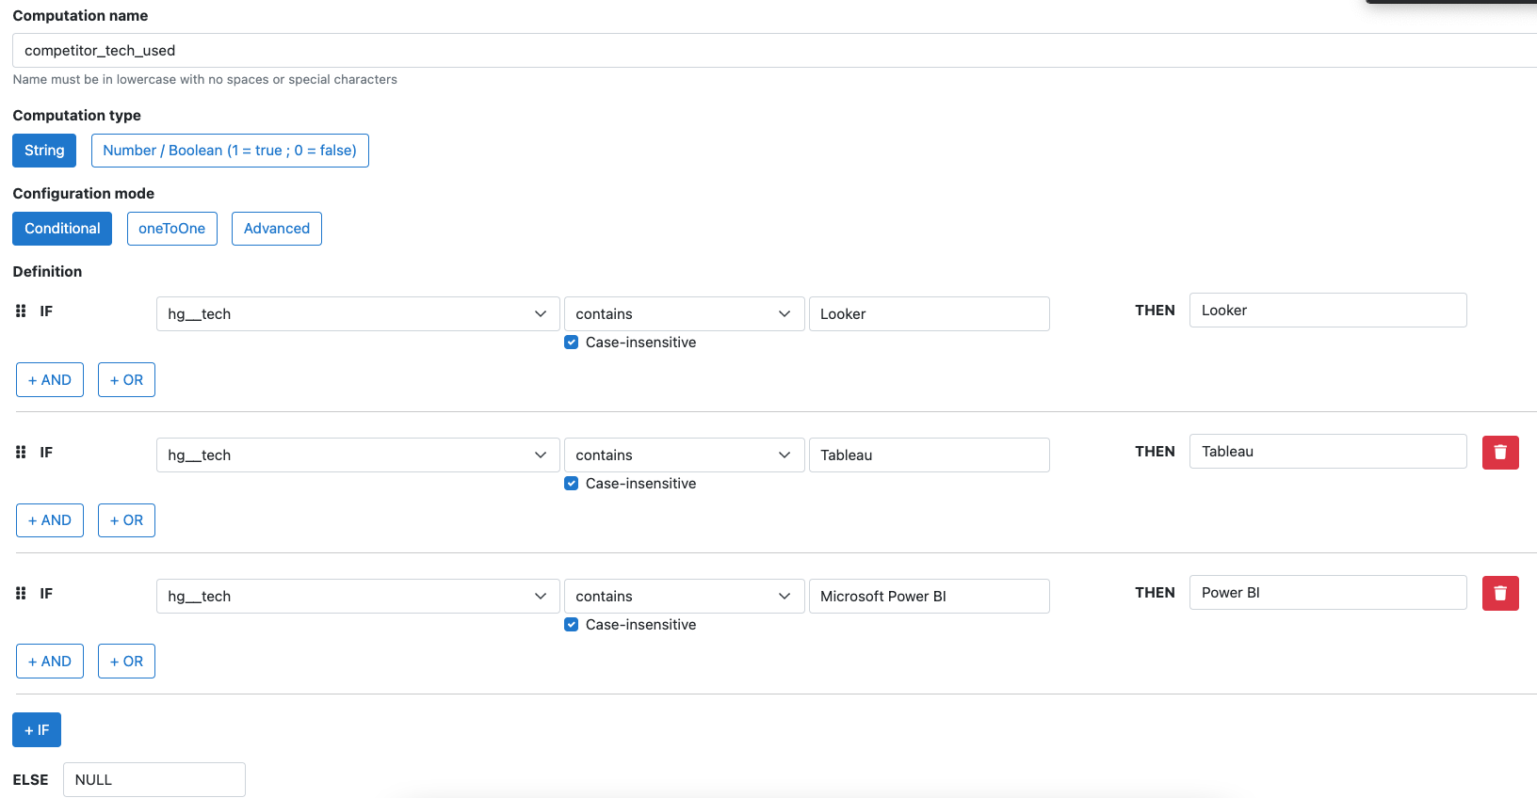Viewport: 1537px width, 798px height.
Task: Add AND condition to the Tableau rule
Action: (50, 520)
